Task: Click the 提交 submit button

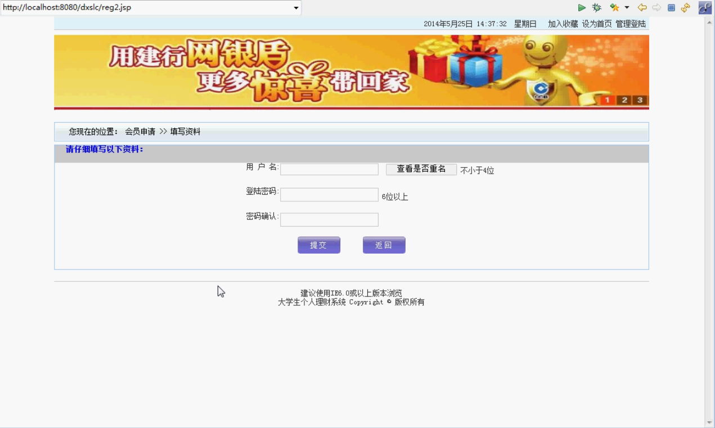Action: point(319,245)
